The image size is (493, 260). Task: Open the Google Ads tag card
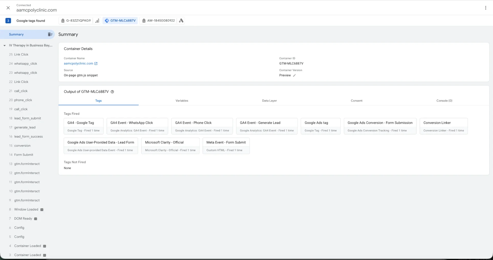(x=320, y=126)
